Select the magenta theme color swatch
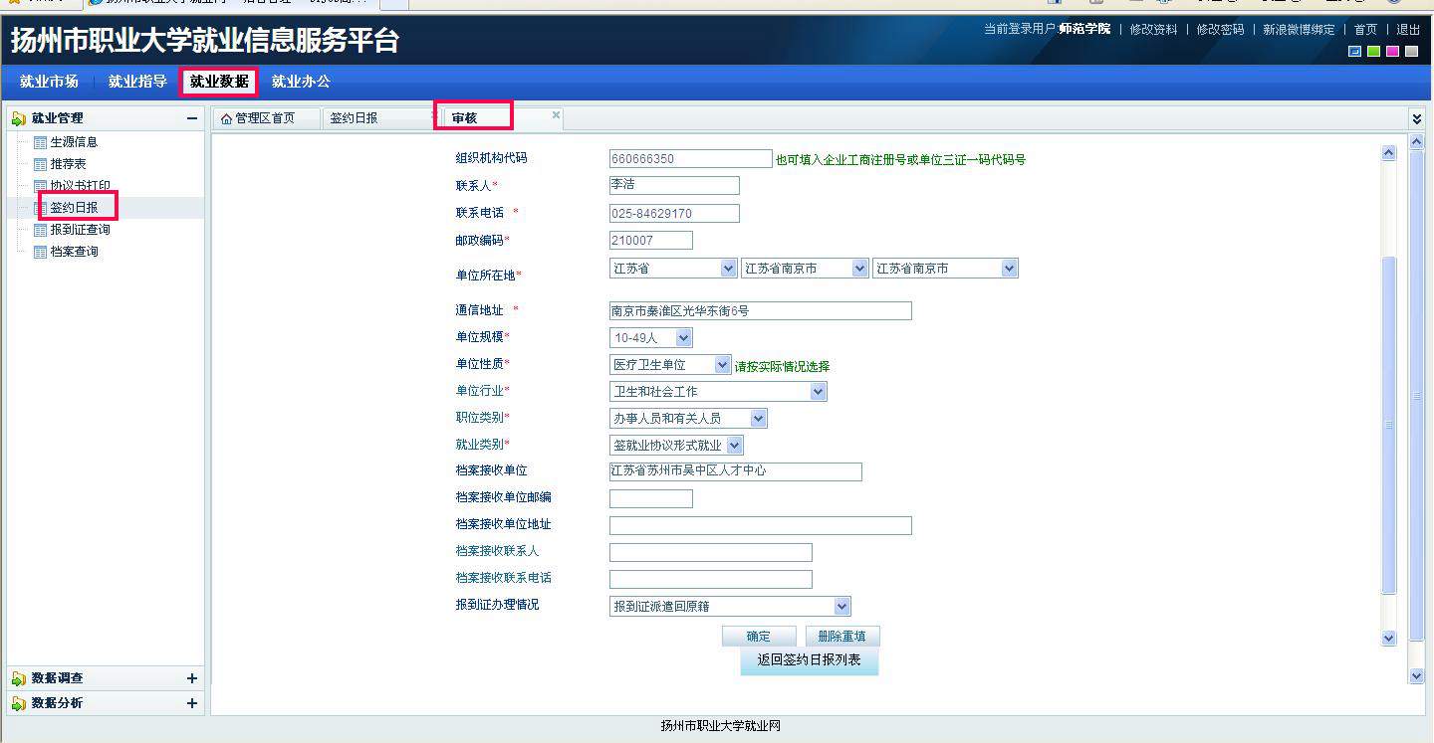Screen dimensions: 1434x743 tap(1392, 52)
